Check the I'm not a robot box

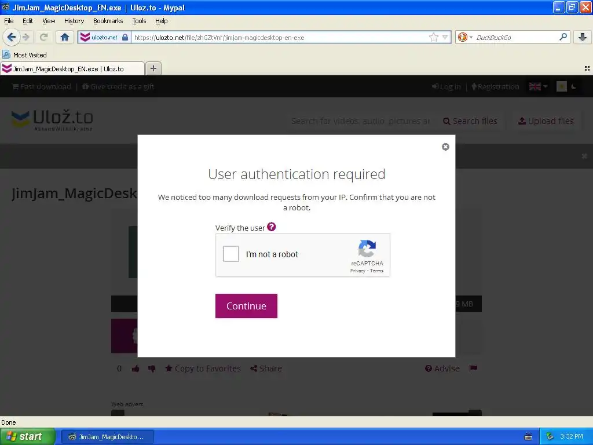click(230, 254)
